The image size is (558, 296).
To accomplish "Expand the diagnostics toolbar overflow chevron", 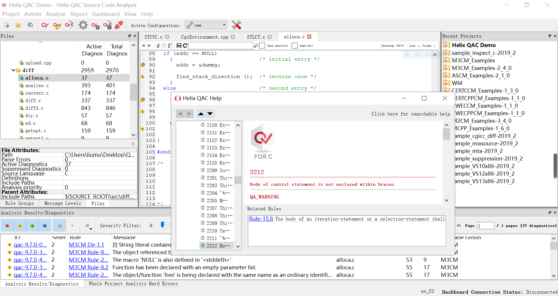I will click(72, 225).
